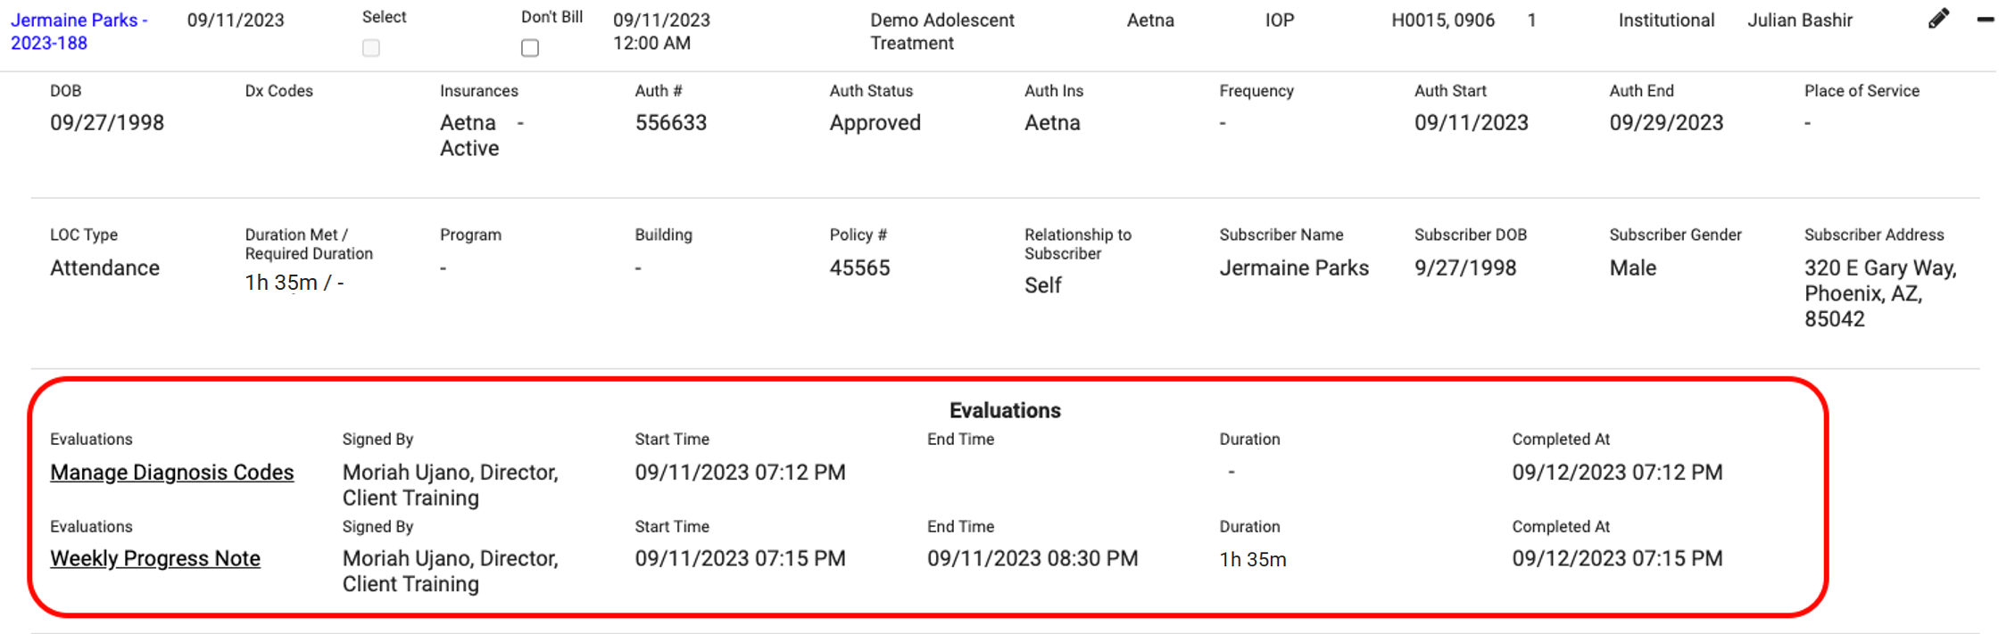Viewport: 2015px width, 634px height.
Task: Click the provider name Julian Bashir
Action: 1799,21
